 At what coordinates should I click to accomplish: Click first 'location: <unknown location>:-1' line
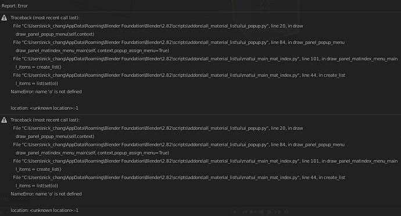[x=45, y=108]
